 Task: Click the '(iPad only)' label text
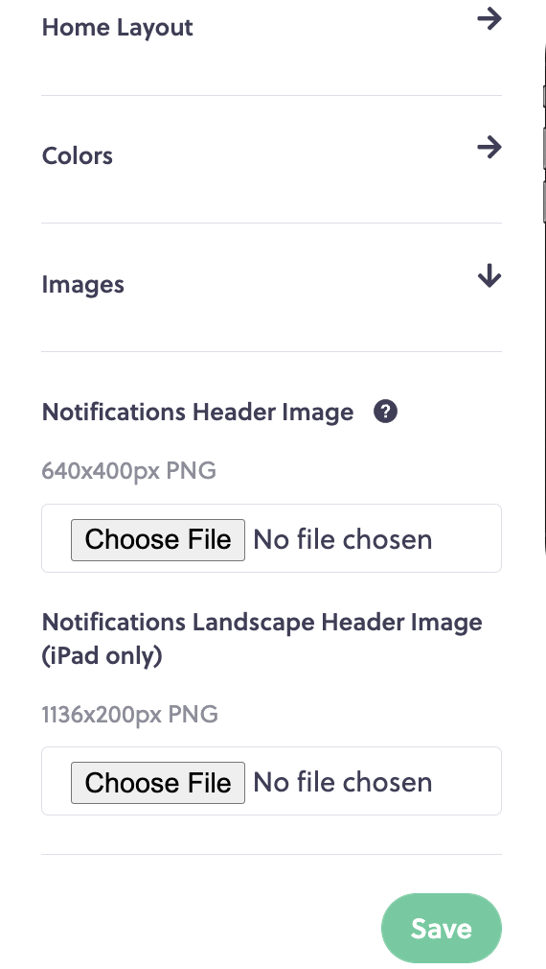coord(102,655)
